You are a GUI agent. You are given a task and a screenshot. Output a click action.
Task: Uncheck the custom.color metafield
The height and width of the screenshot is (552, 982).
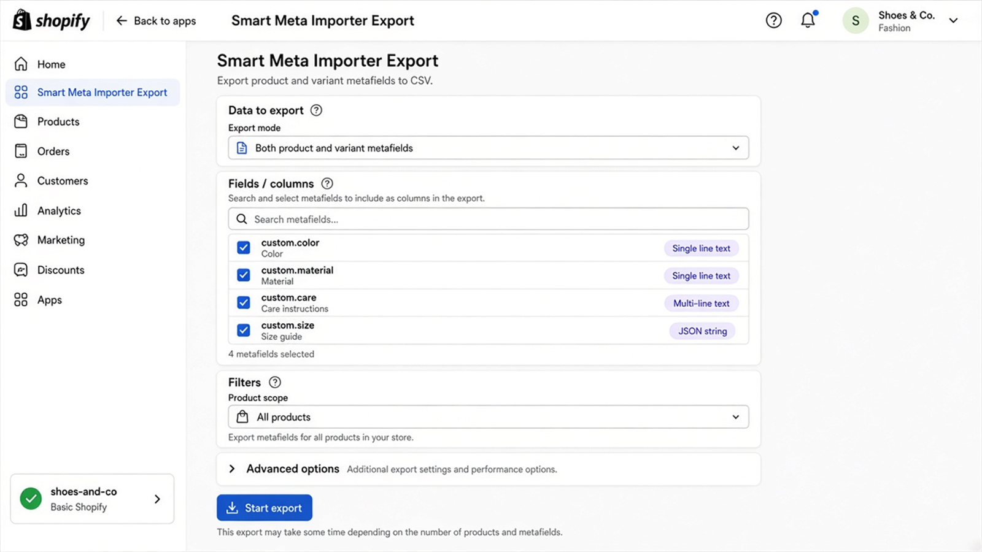(244, 248)
